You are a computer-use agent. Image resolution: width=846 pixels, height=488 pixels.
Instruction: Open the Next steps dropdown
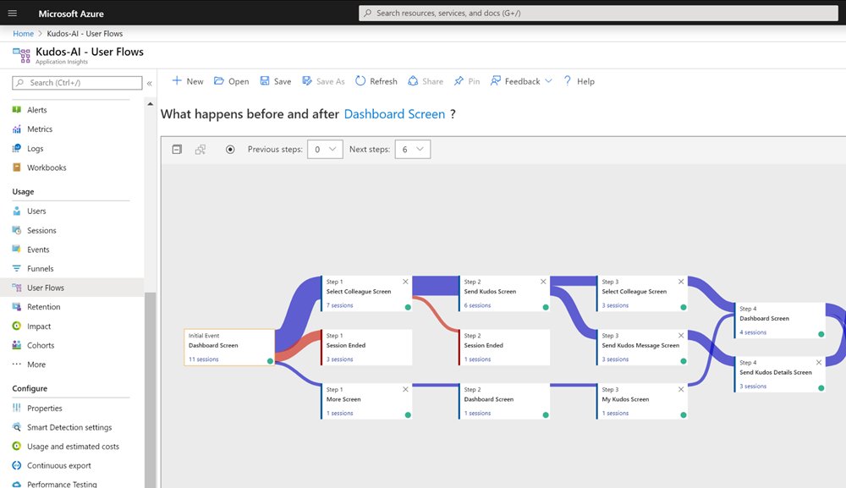[x=413, y=150]
